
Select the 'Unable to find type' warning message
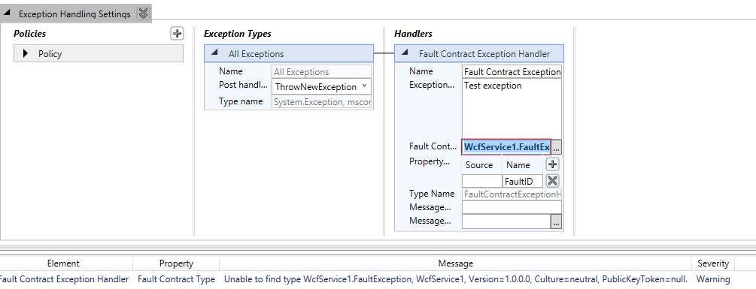(456, 279)
